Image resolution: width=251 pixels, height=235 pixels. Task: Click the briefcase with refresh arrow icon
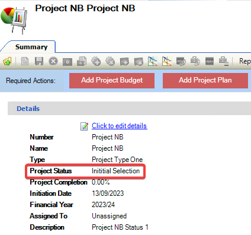195,61
